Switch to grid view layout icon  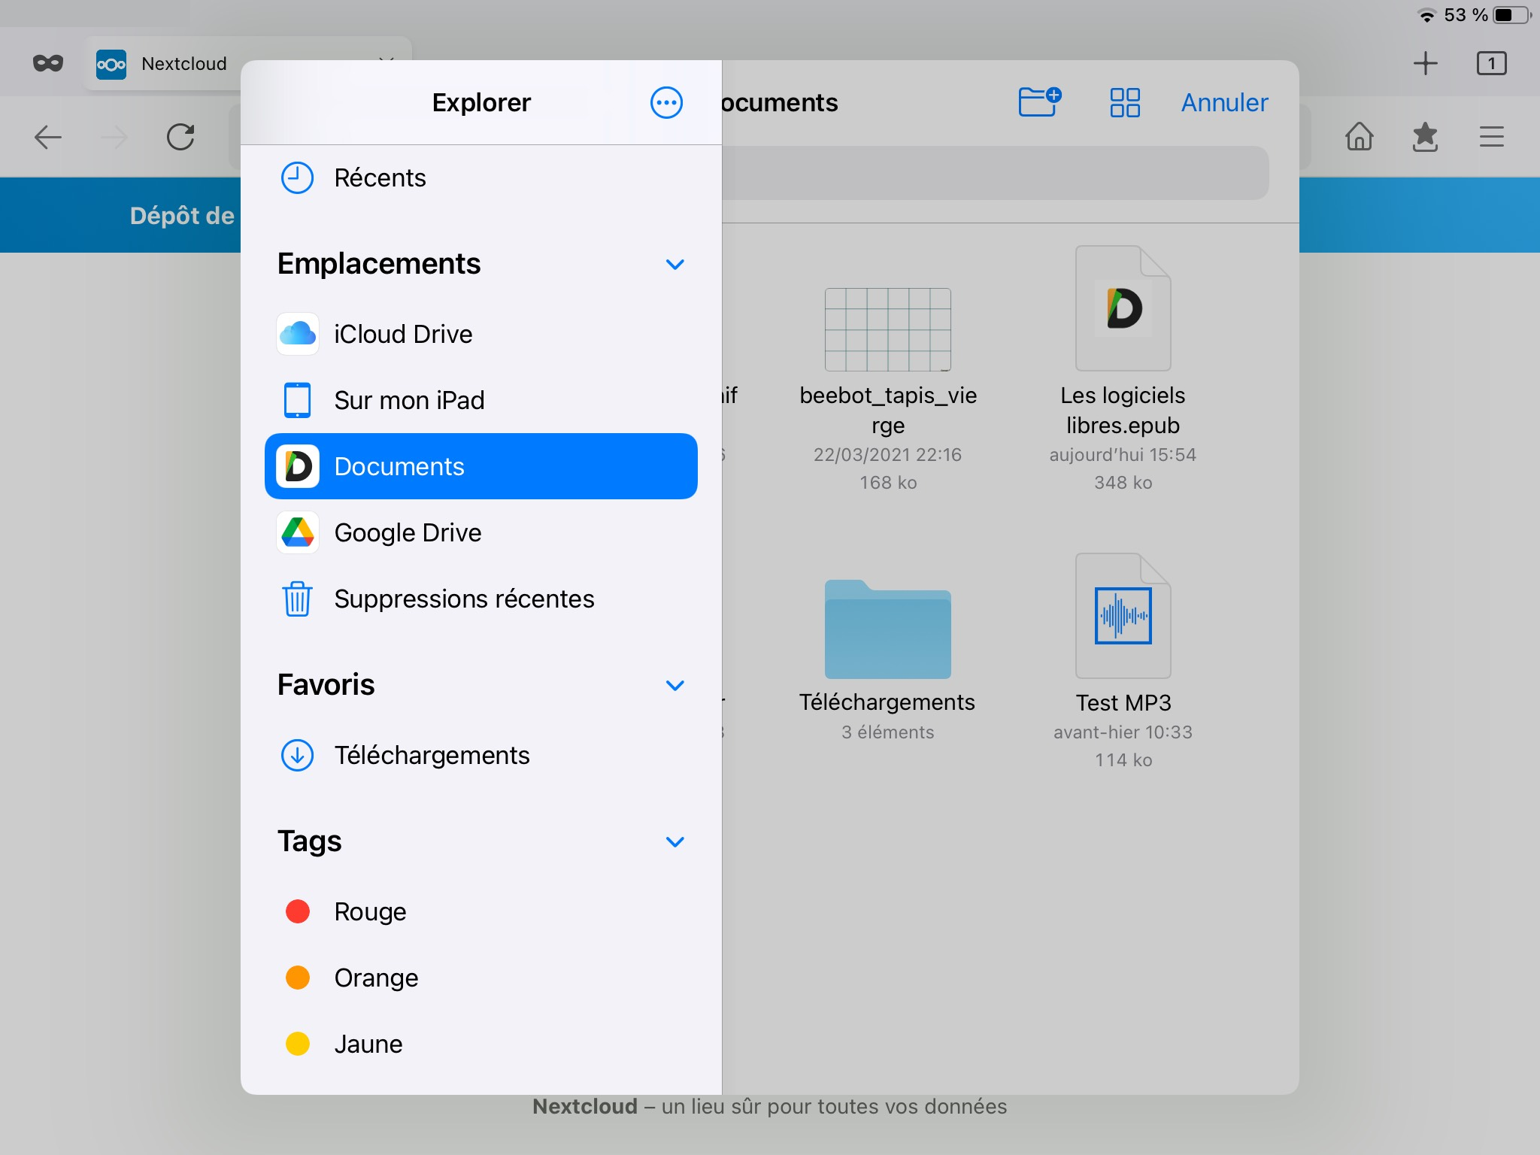(1124, 102)
